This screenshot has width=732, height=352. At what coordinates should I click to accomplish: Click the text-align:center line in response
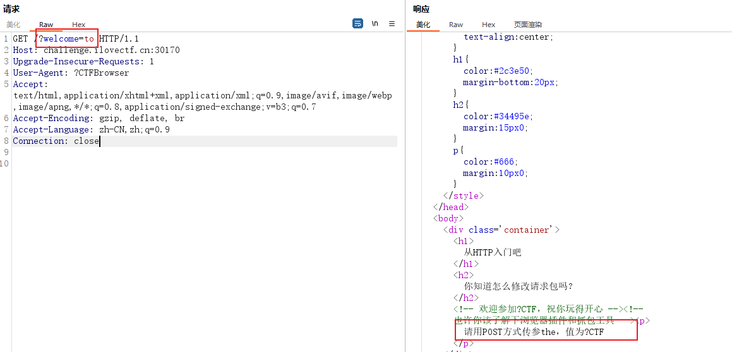pyautogui.click(x=508, y=37)
